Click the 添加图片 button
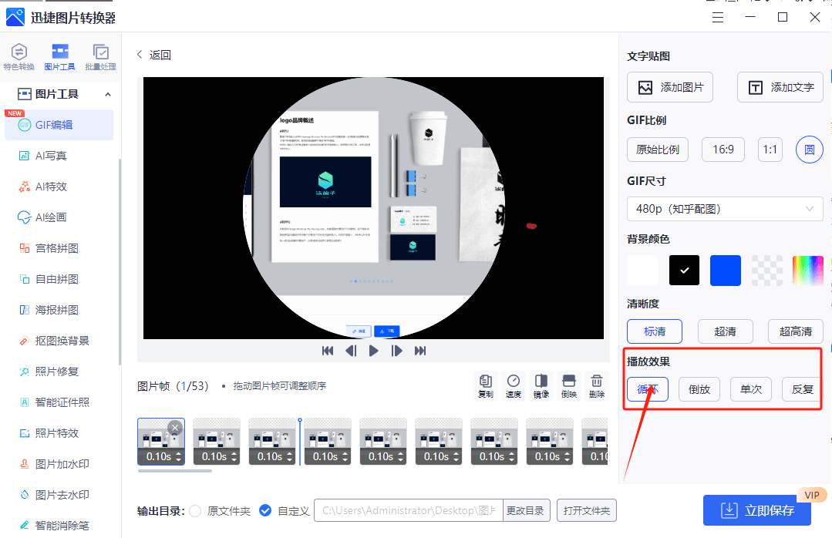 669,87
